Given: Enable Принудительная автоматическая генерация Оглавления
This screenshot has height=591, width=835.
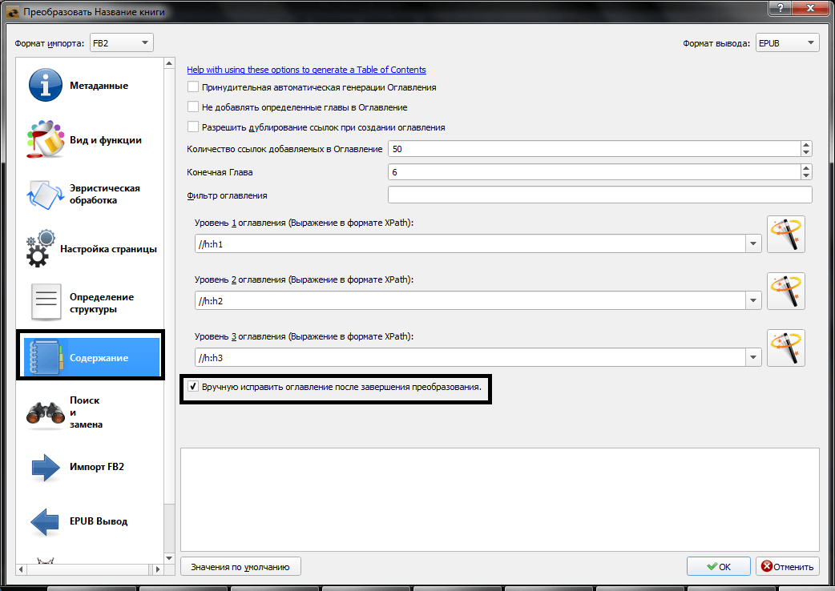Looking at the screenshot, I should point(192,86).
